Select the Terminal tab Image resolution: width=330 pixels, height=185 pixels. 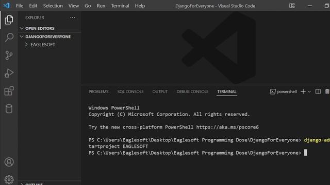coord(227,91)
